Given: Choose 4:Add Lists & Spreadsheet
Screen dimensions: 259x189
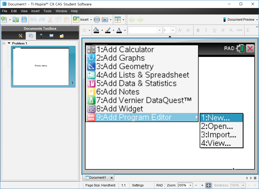Looking at the screenshot, I should (x=142, y=75).
